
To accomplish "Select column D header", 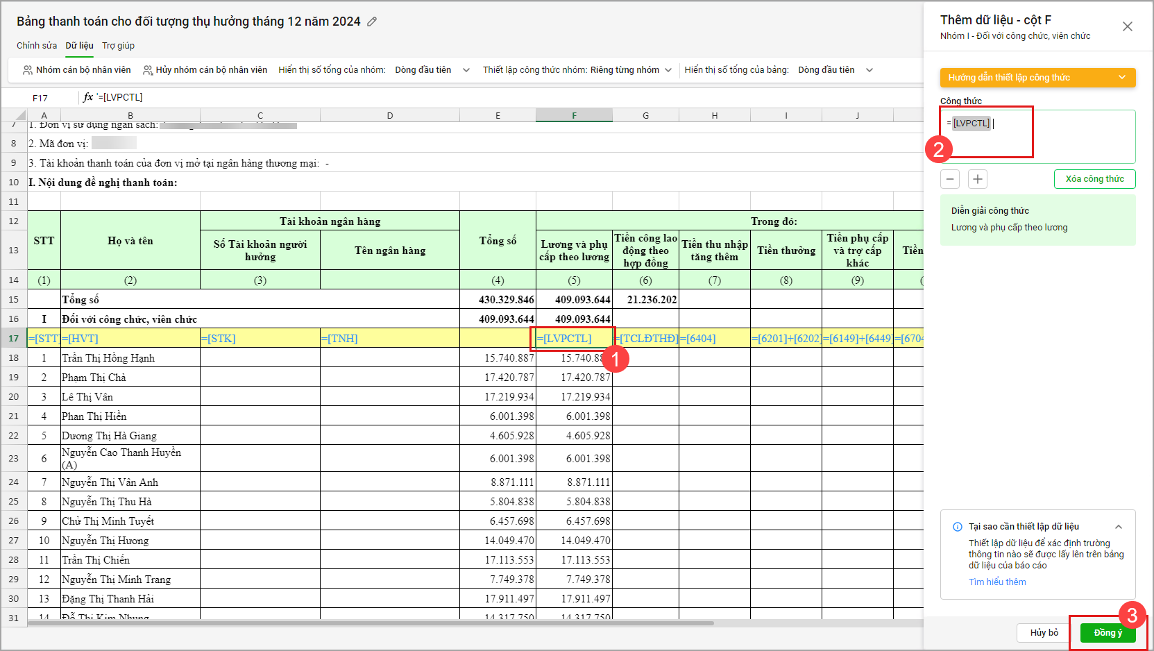I will tap(389, 116).
